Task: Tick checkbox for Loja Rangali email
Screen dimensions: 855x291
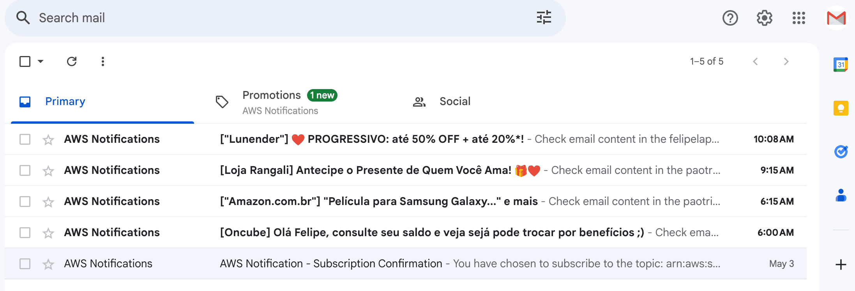Action: [x=25, y=170]
